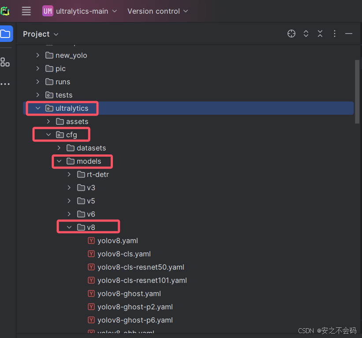The image size is (362, 338).
Task: Select the ultralytics package folder icon
Action: [49, 108]
